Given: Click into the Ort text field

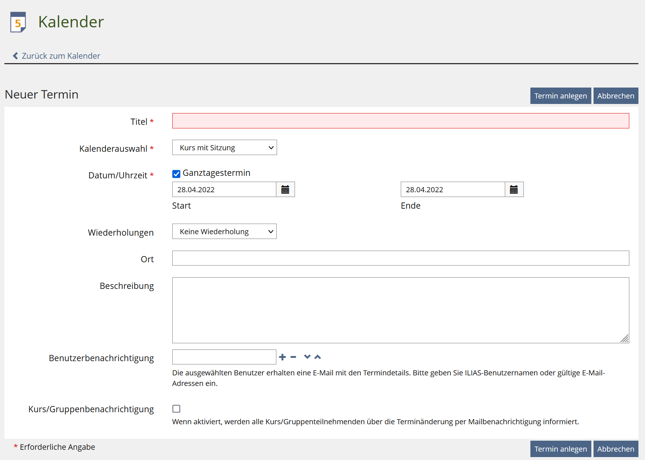Looking at the screenshot, I should [400, 258].
